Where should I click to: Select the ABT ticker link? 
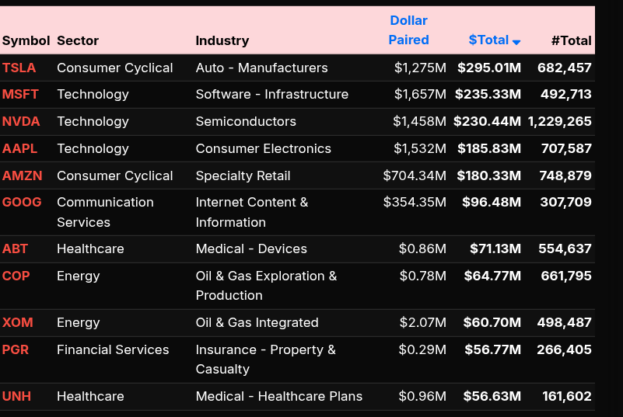point(15,248)
